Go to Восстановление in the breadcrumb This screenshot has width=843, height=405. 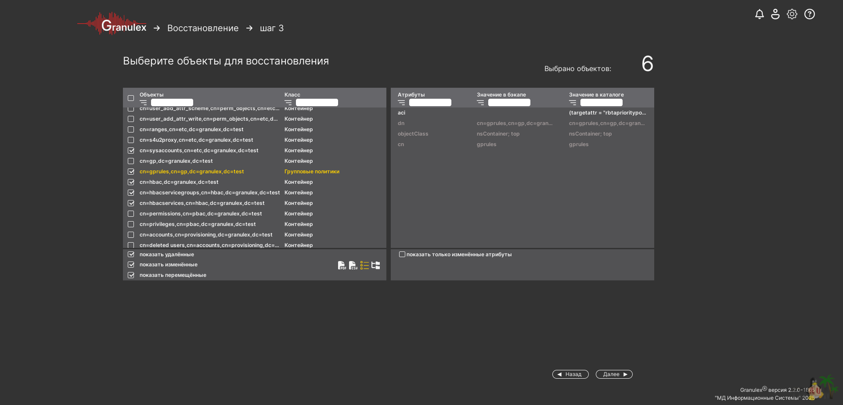(x=203, y=28)
